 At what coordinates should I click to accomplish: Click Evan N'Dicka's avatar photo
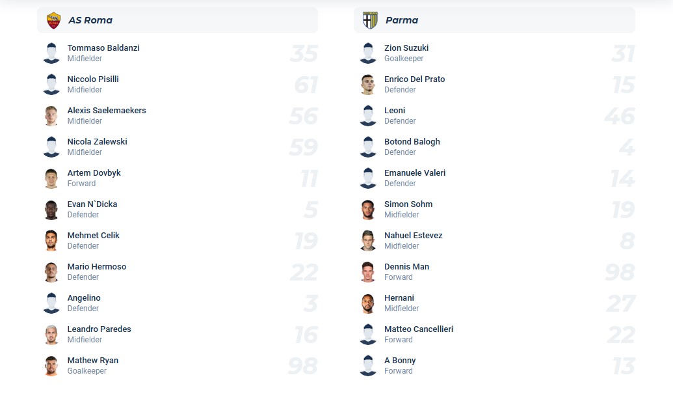(51, 210)
